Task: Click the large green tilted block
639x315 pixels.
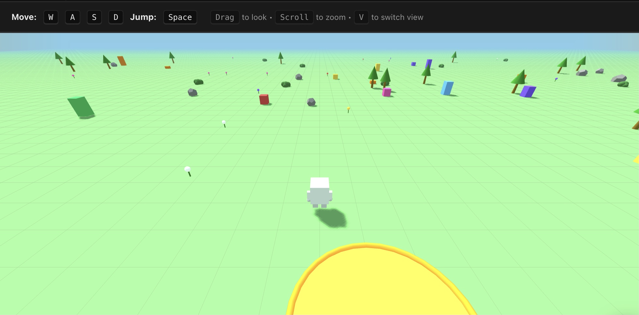Action: pyautogui.click(x=81, y=107)
